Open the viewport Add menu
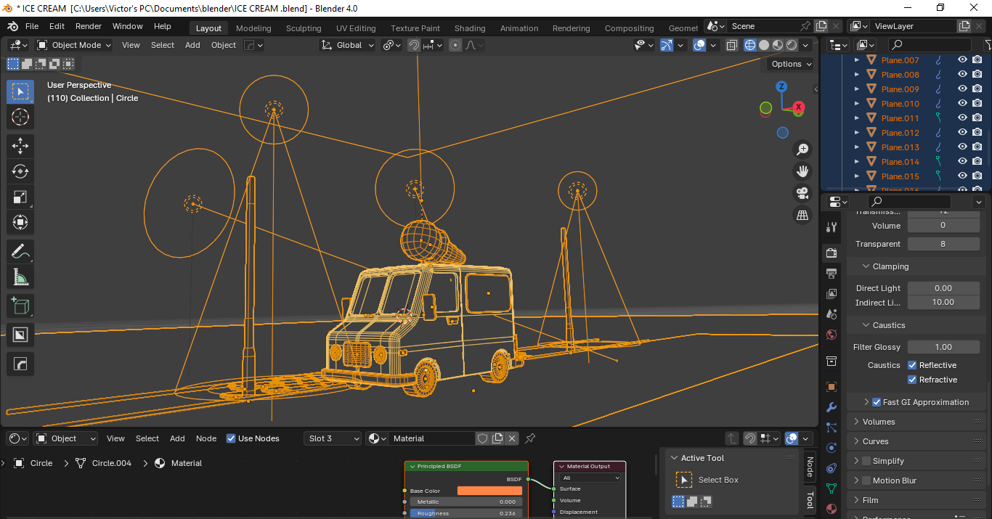Screen dimensions: 992x519 click(192, 45)
